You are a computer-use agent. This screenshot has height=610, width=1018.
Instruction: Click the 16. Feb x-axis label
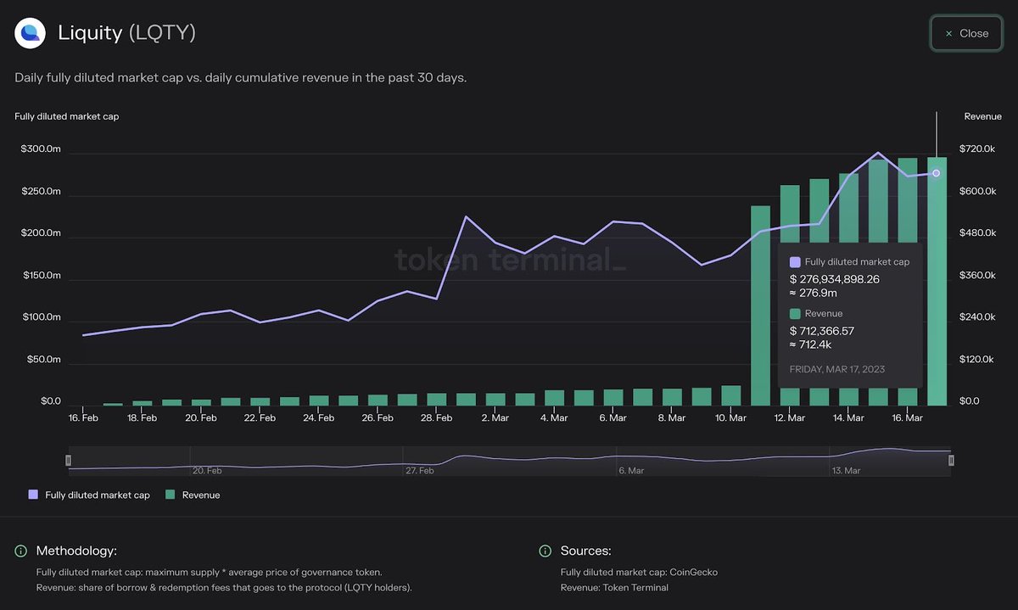point(83,418)
